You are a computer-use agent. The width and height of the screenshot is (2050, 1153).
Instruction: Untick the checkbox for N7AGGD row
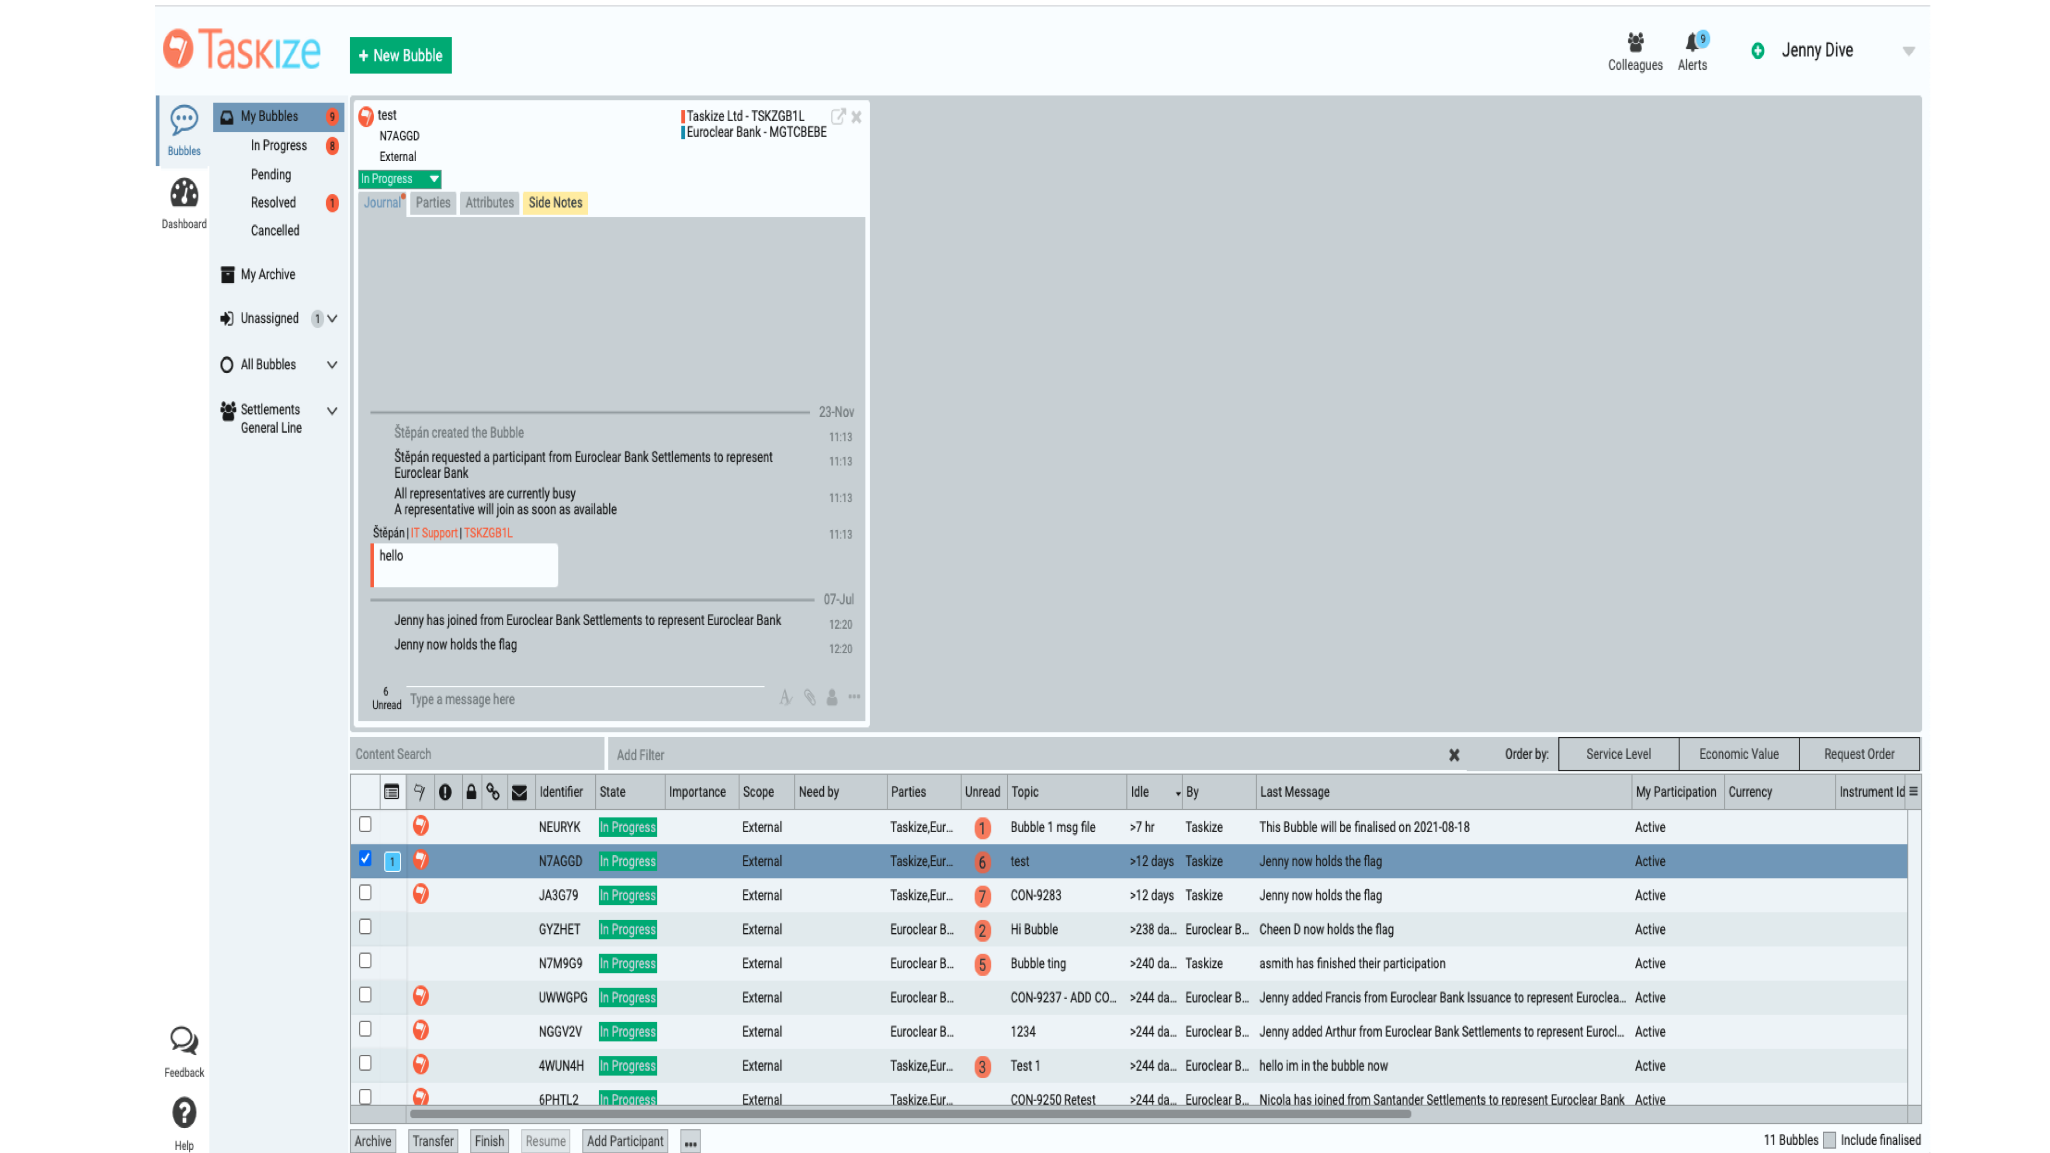coord(365,858)
